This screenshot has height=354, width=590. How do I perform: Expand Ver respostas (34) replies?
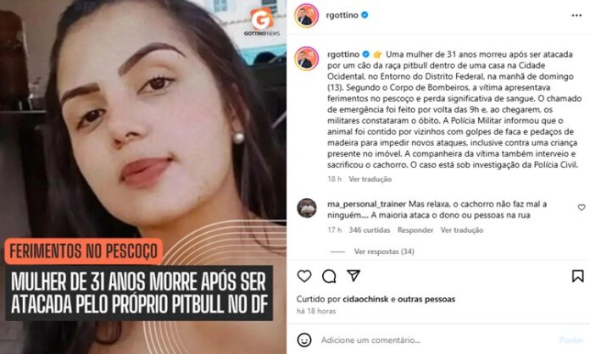384,252
